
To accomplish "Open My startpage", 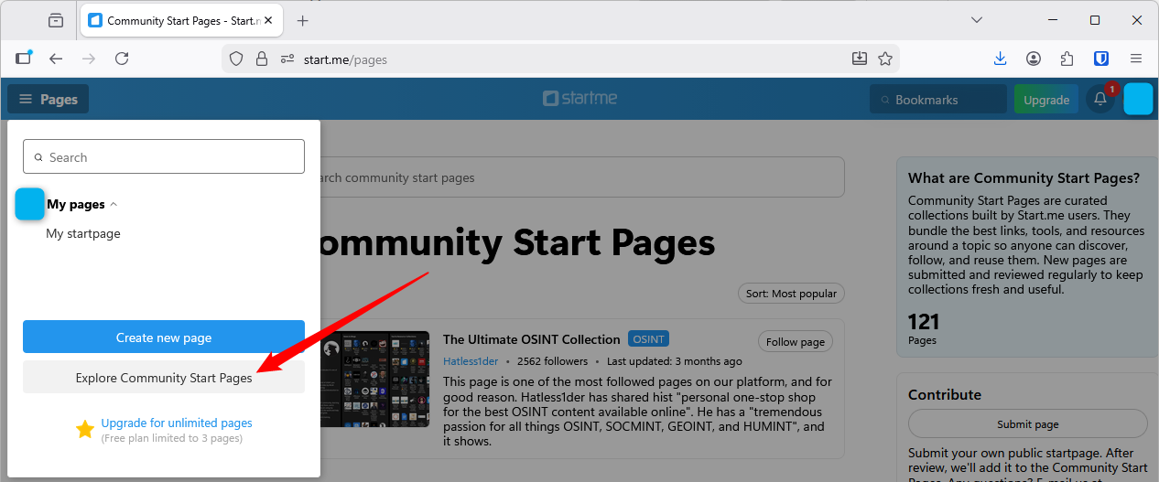I will coord(83,233).
